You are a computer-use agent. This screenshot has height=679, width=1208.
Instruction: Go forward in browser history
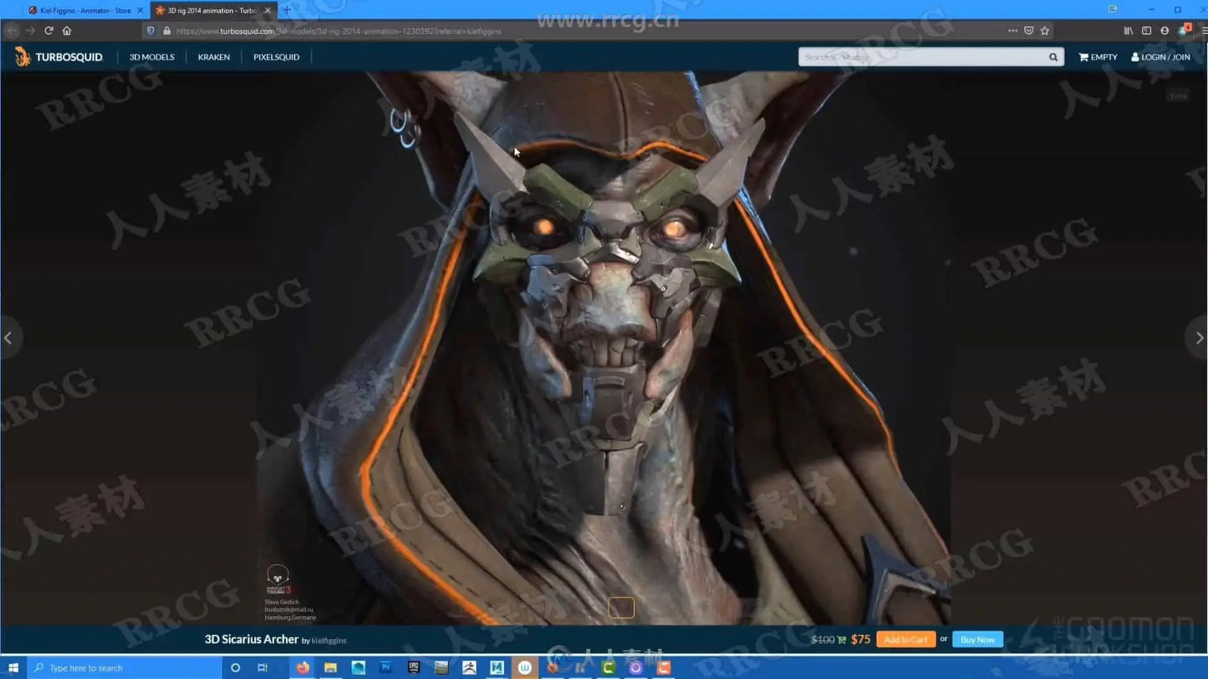coord(30,30)
